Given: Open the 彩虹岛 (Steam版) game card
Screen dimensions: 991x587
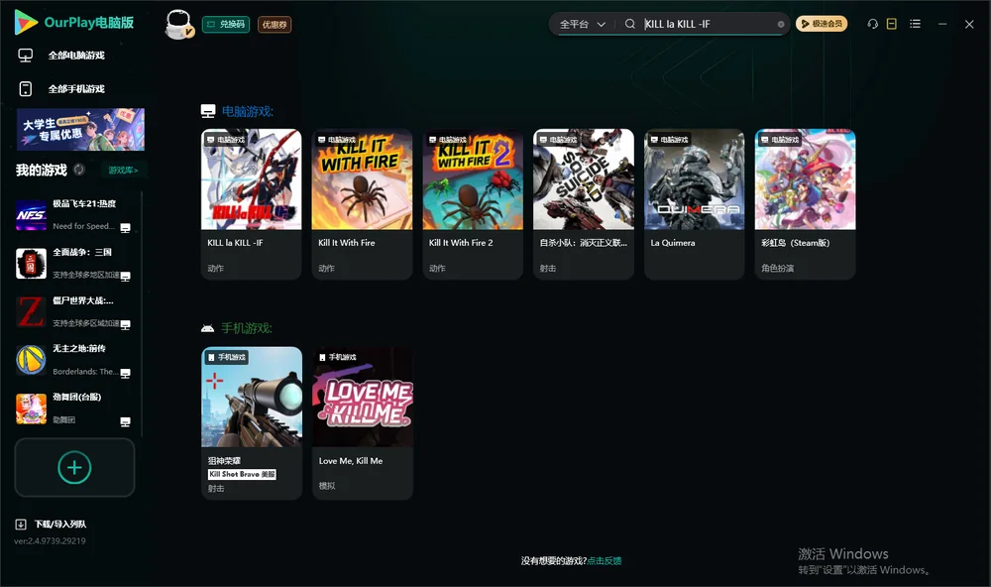Looking at the screenshot, I should click(x=805, y=204).
